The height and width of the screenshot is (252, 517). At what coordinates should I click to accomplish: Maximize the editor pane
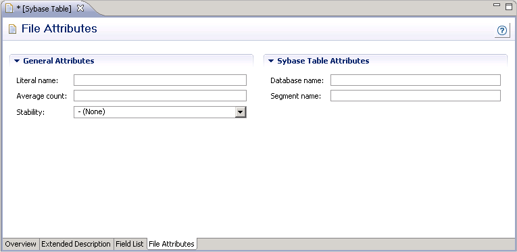(x=509, y=6)
